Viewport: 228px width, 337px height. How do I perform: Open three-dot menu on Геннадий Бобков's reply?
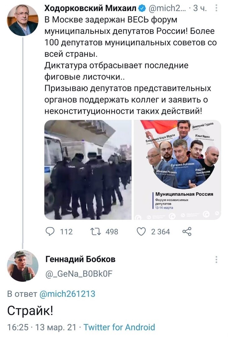(216, 259)
